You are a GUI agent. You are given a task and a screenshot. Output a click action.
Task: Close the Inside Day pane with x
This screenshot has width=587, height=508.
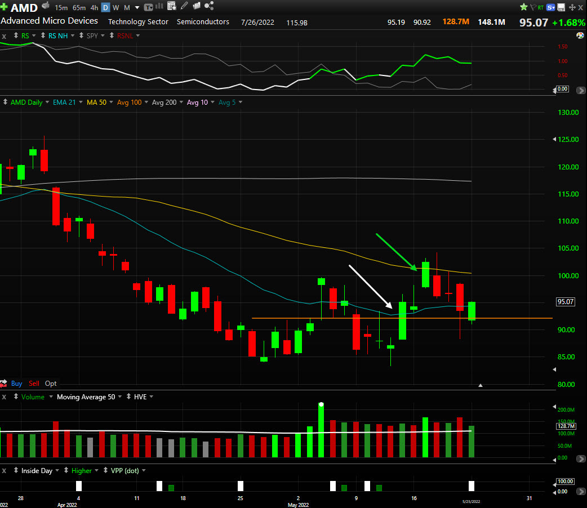(x=4, y=471)
